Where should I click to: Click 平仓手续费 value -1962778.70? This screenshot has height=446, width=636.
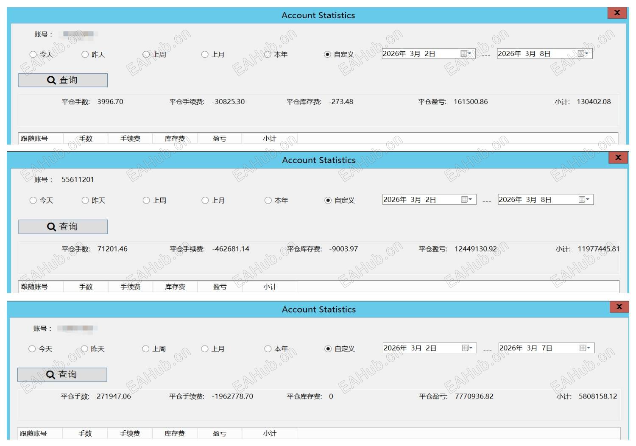(232, 396)
